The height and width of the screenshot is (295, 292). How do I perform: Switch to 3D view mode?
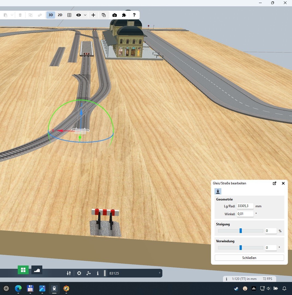tap(51, 15)
